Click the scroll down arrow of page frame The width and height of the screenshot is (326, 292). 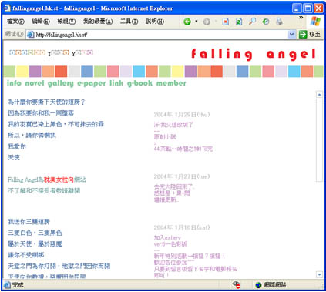(319, 275)
